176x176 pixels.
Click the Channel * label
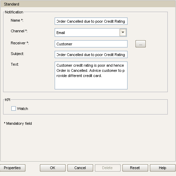click(x=19, y=31)
